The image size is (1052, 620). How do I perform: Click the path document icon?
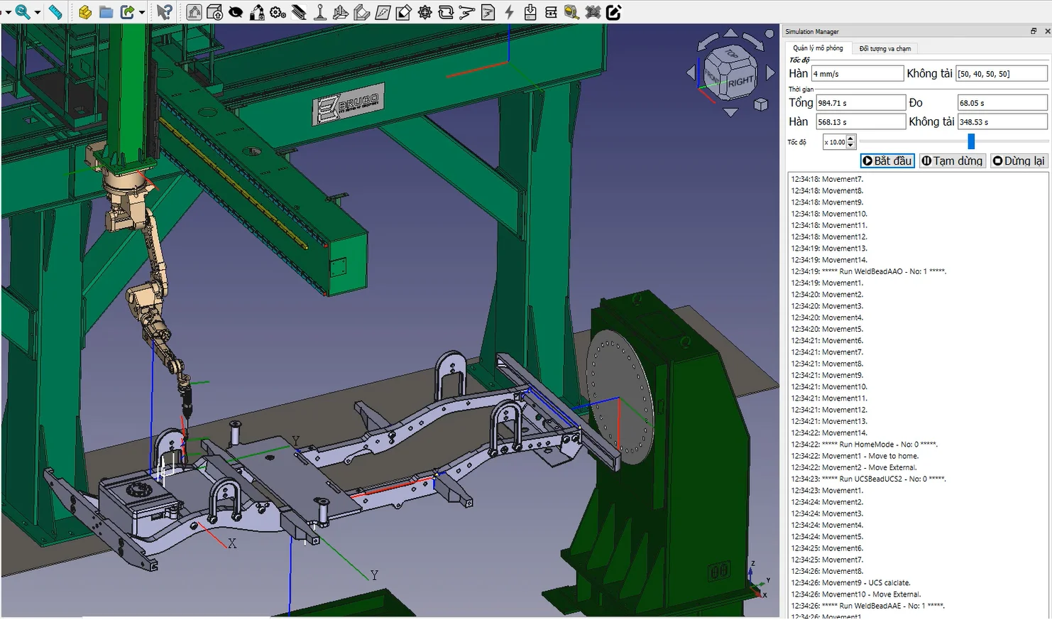(x=488, y=12)
